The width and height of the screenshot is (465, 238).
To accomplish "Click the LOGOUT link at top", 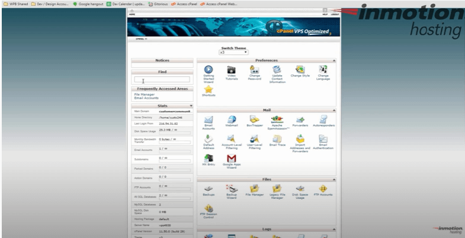I will (335, 14).
